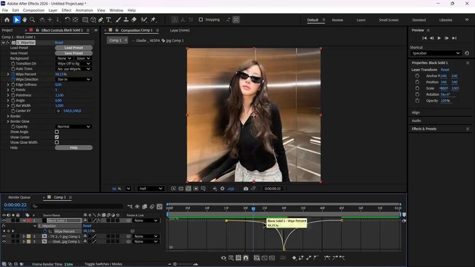Image resolution: width=475 pixels, height=267 pixels.
Task: Hide the Black Solid 1 layer
Action: click(4, 221)
